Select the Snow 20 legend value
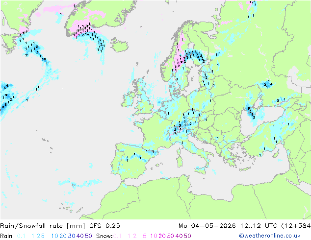Viewport: 311px width, 240px height. 162,236
